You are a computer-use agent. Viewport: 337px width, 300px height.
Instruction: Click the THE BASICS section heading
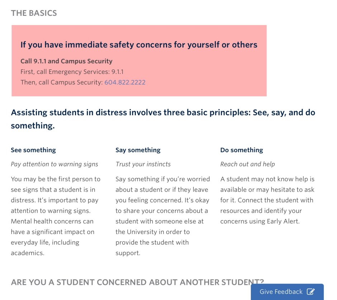tap(34, 13)
